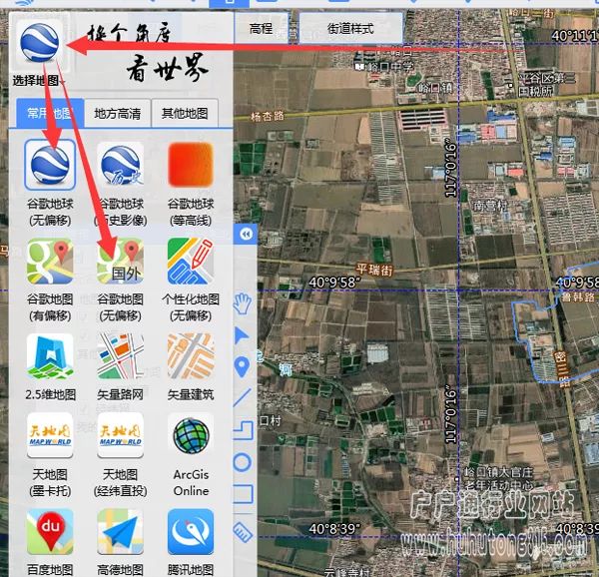Select 天地图 (墨卡托) icon
The width and height of the screenshot is (599, 577).
pyautogui.click(x=50, y=435)
